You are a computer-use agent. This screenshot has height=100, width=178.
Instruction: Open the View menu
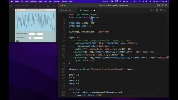point(41,1)
